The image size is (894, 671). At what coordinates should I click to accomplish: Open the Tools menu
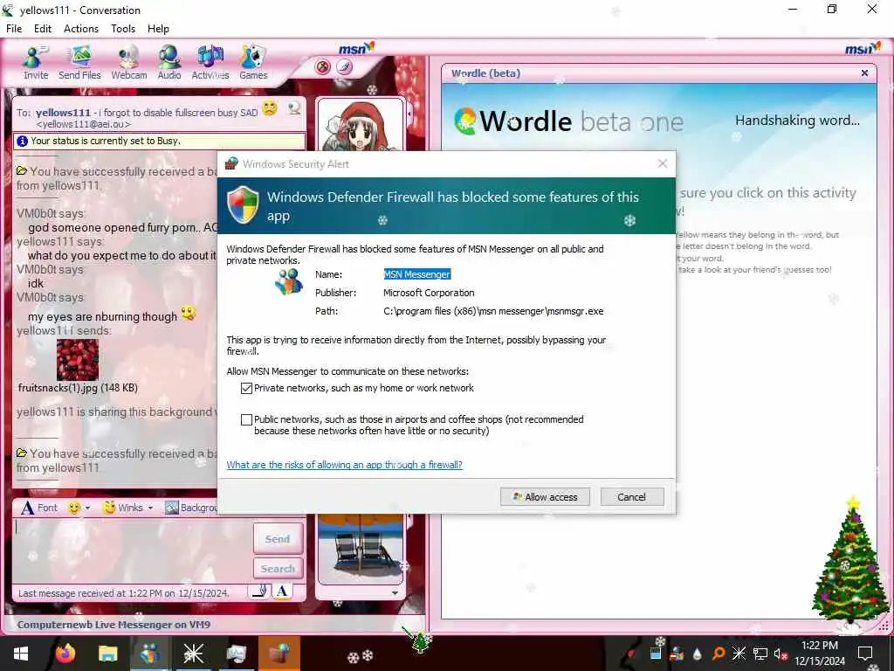123,29
